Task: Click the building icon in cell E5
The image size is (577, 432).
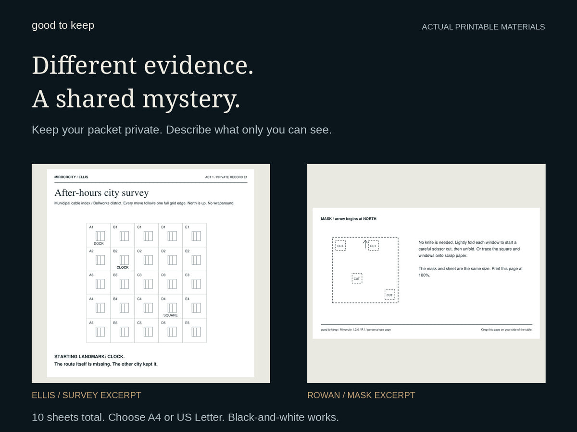Action: (x=196, y=332)
